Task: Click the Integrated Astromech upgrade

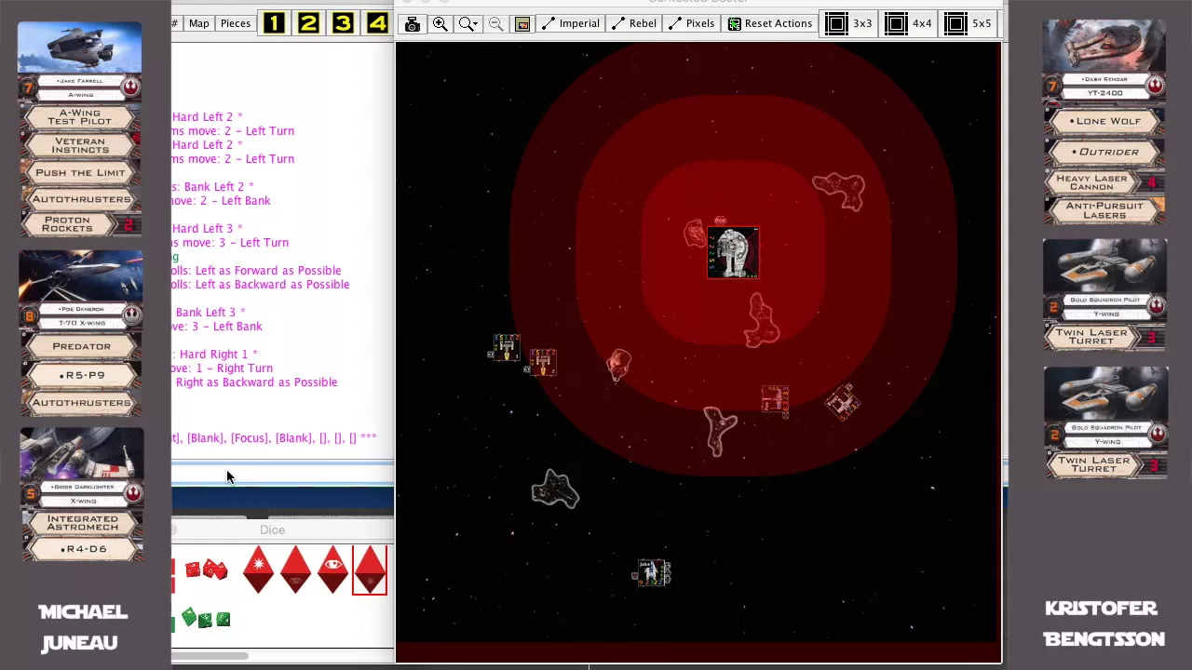Action: [x=82, y=524]
